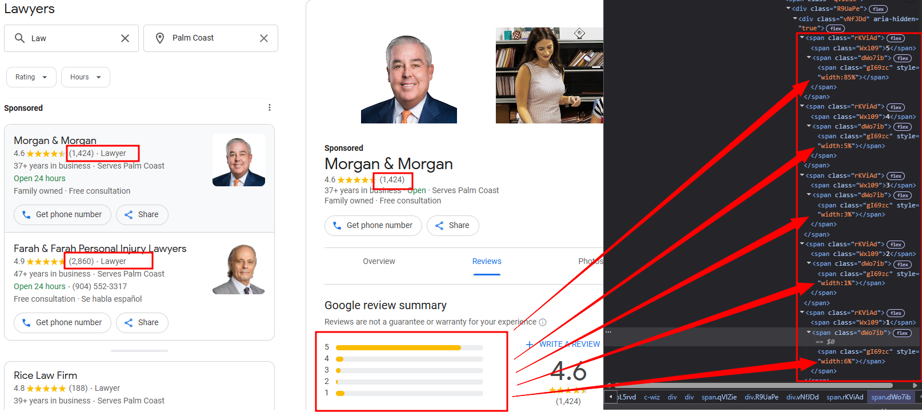Open the three-dot menu next to Sponsored
The image size is (922, 412).
(x=270, y=107)
